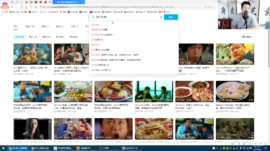
Task: Star this page with the toolbar favorite icon
Action: click(36, 7)
